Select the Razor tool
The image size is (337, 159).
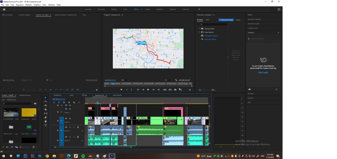(x=46, y=110)
